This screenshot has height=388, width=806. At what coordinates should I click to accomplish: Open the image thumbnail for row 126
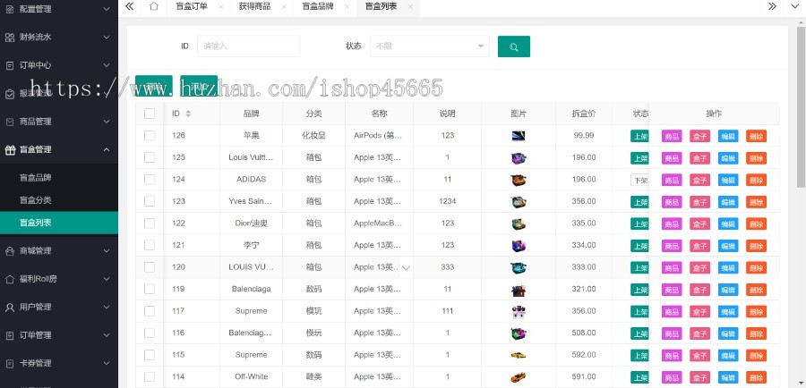click(519, 136)
